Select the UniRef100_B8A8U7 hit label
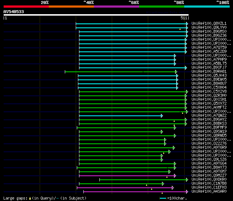The width and height of the screenshot is (233, 201). pyautogui.click(x=209, y=84)
